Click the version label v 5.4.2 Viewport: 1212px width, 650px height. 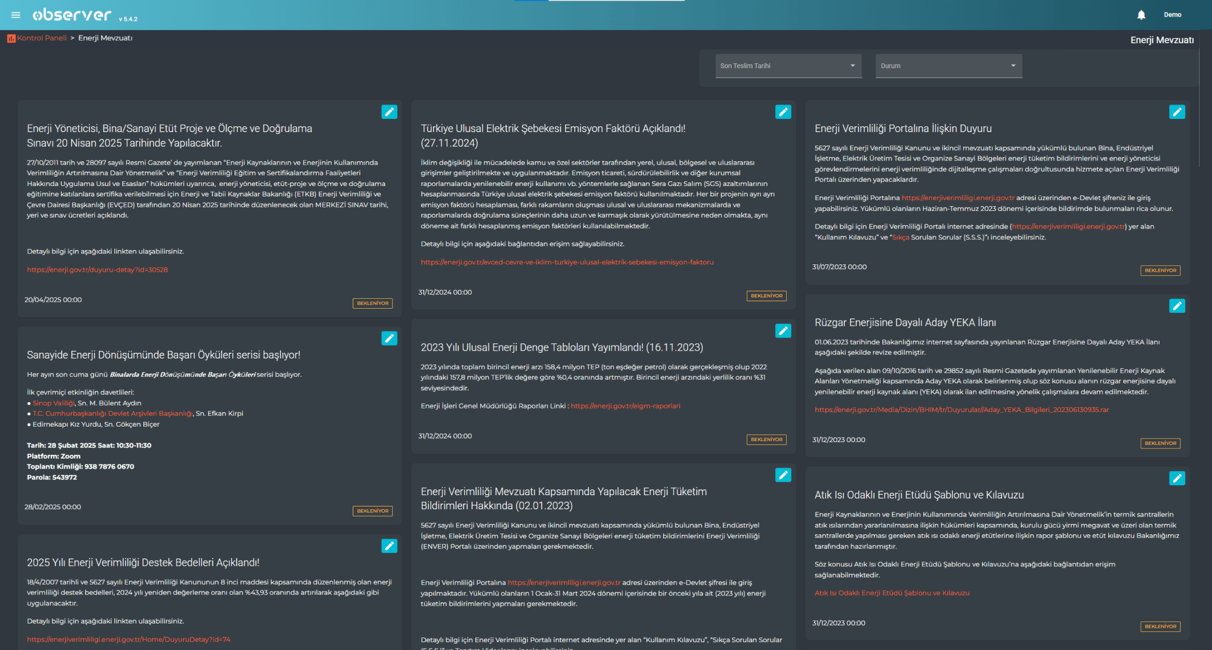point(128,19)
